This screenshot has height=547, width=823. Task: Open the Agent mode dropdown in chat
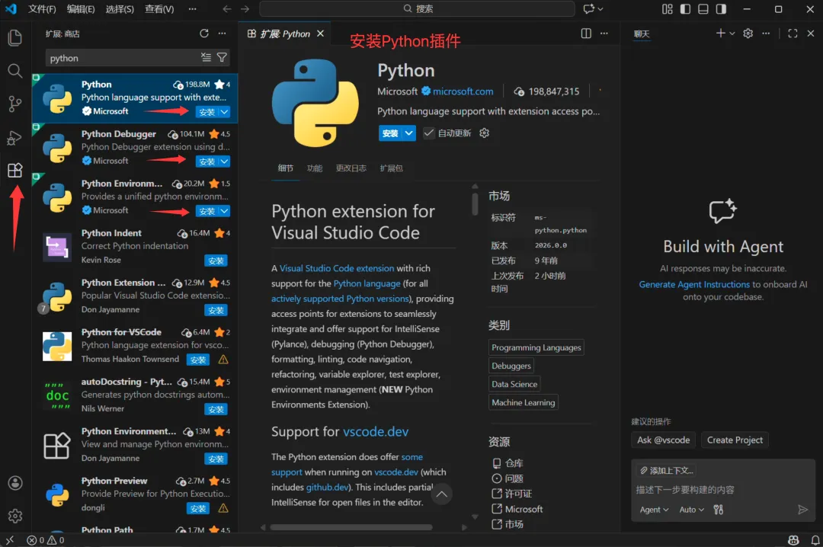[x=654, y=509]
